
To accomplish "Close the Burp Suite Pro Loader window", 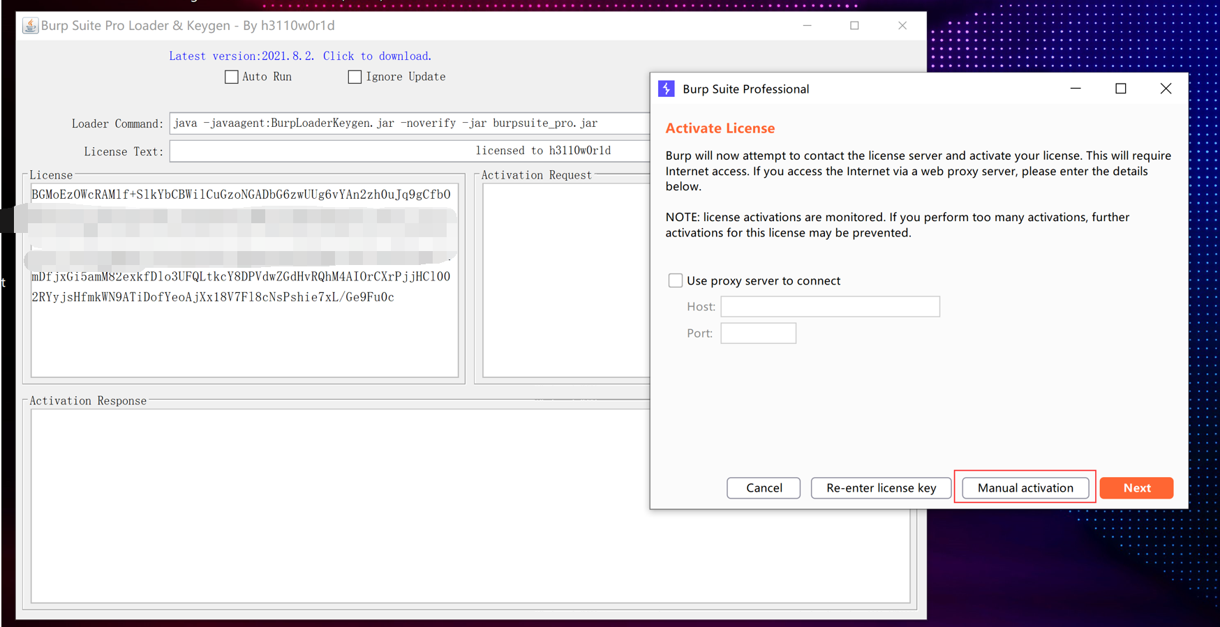I will [x=902, y=26].
